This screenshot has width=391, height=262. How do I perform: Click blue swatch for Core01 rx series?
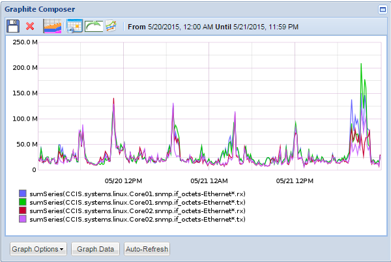point(23,194)
